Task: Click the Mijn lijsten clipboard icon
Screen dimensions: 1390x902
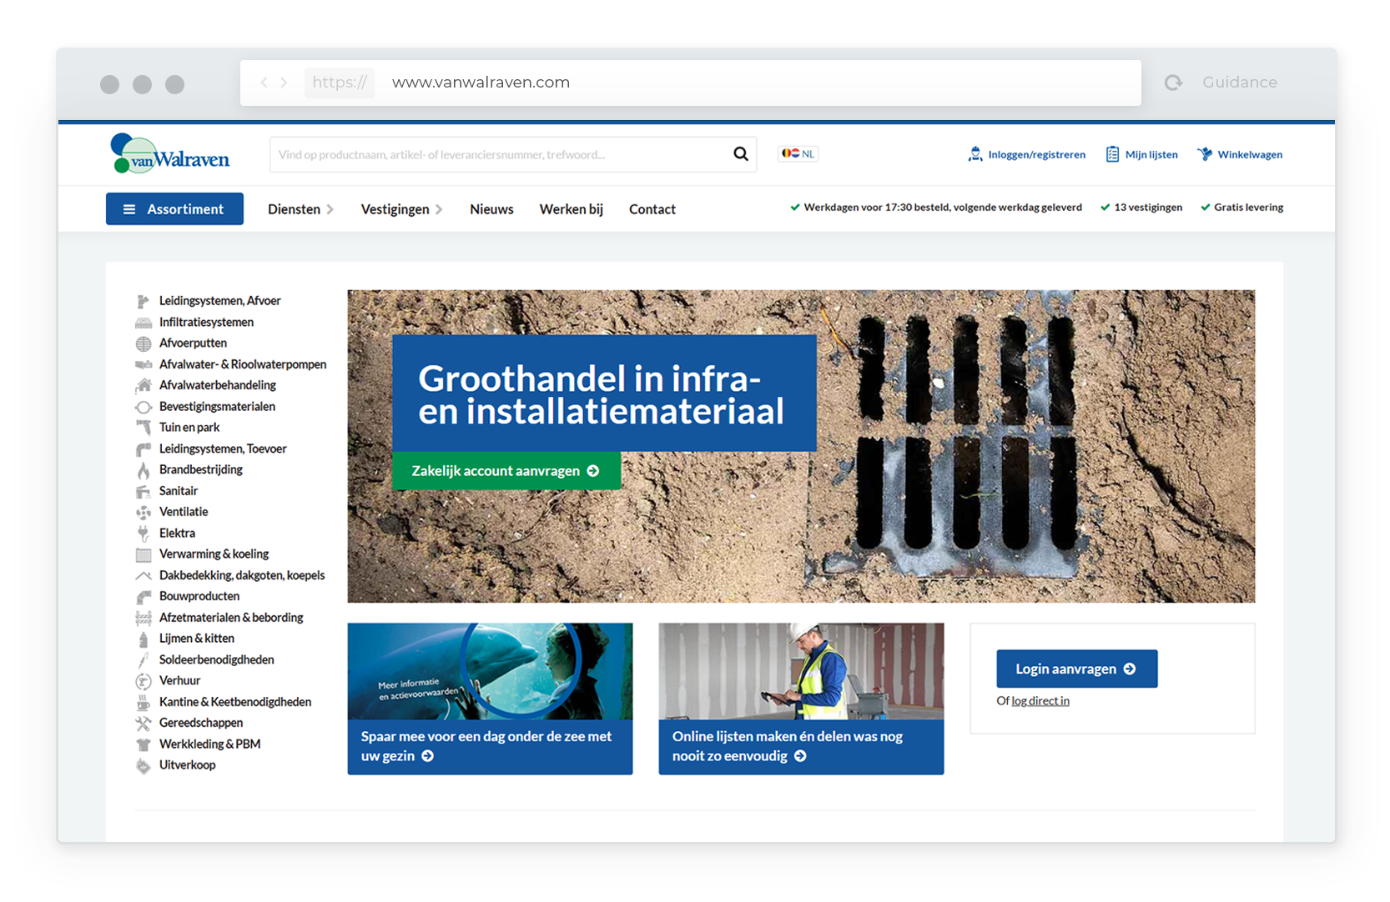Action: (1112, 154)
